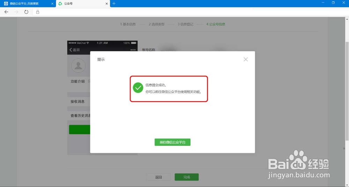This screenshot has width=349, height=187.
Task: Click the 前往微信公众平台 green button
Action: [x=172, y=142]
